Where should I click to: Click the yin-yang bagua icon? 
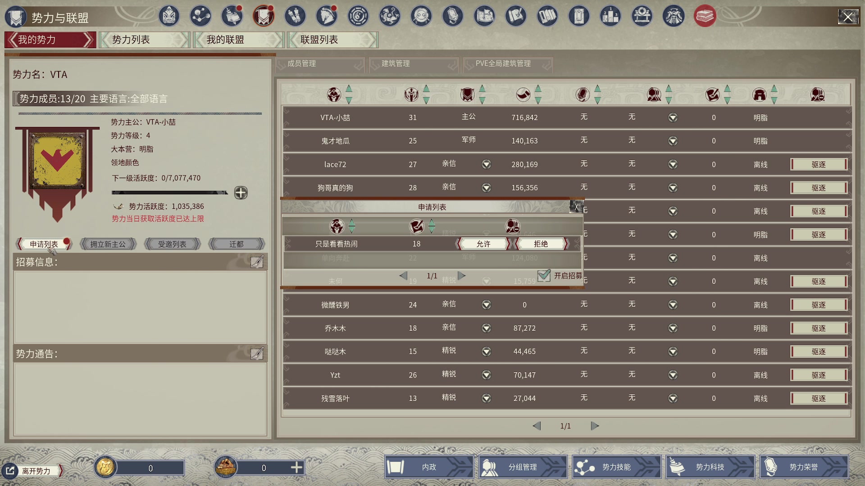[x=358, y=17]
